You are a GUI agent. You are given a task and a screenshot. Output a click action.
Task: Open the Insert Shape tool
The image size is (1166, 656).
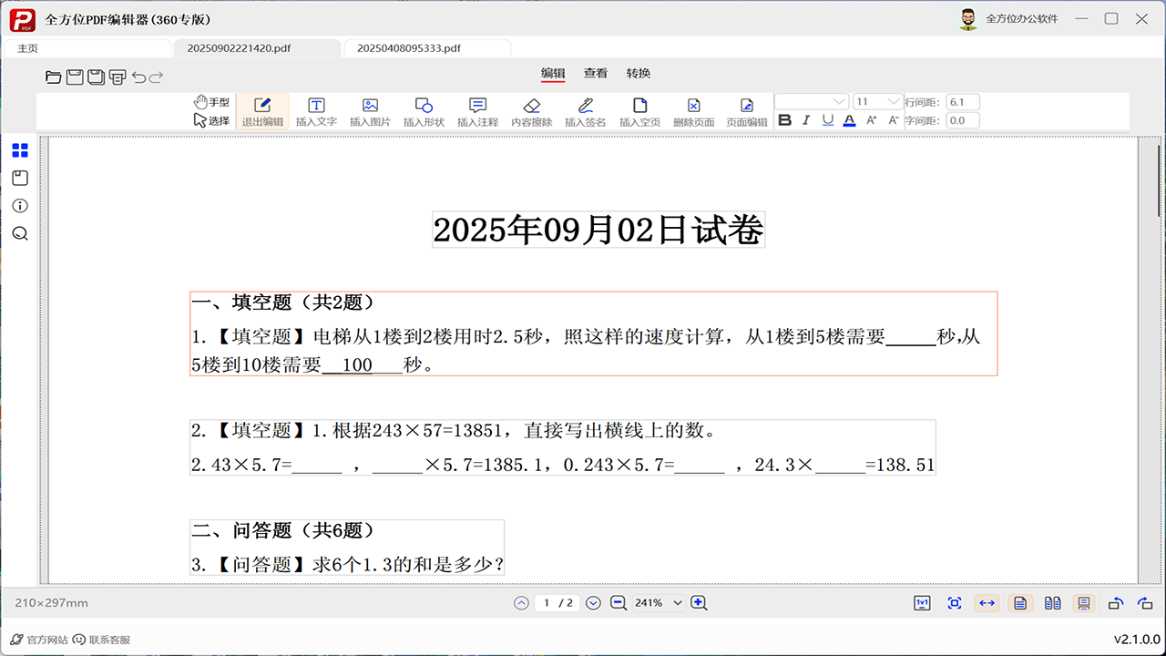click(x=424, y=110)
